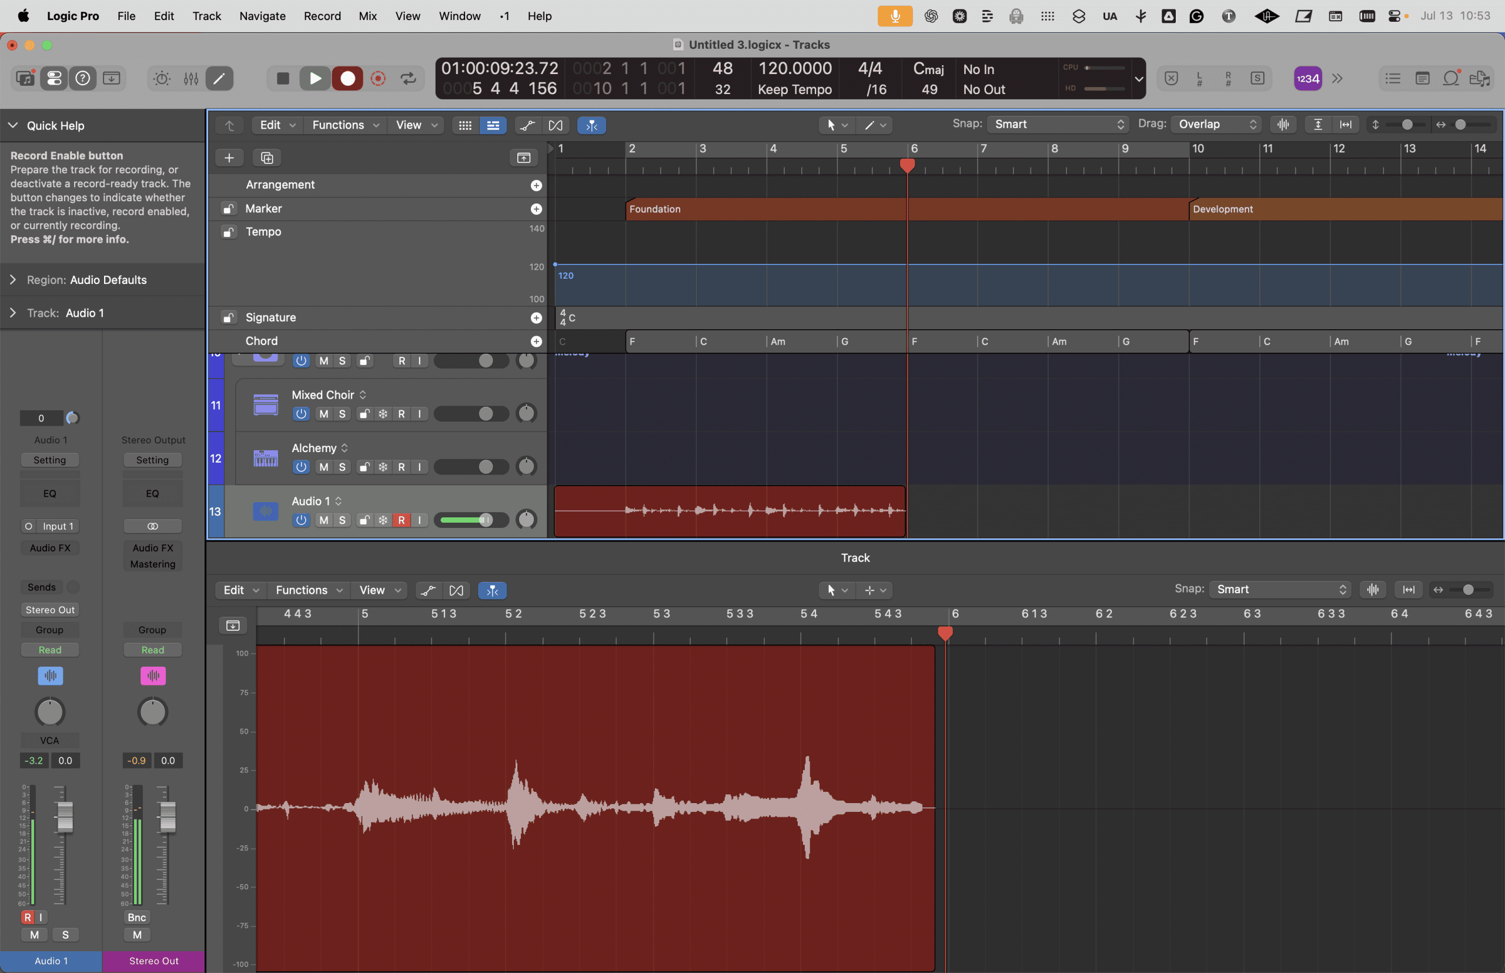This screenshot has width=1505, height=973.
Task: Open the Note Pads icon
Action: click(1422, 78)
